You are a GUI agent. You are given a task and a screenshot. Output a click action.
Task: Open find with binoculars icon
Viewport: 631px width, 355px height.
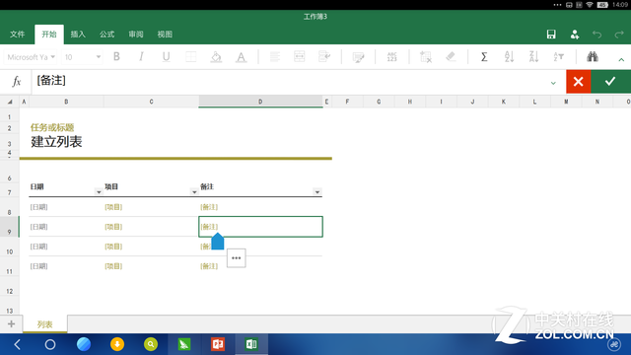coord(593,57)
